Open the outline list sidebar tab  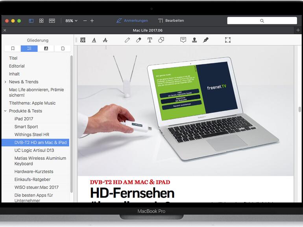tap(29, 48)
